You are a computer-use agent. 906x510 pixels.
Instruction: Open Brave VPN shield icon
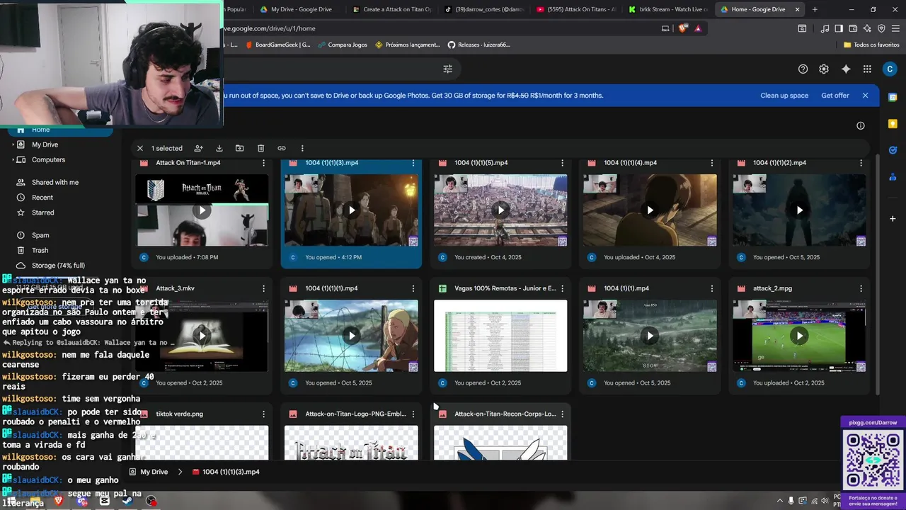[x=881, y=28]
